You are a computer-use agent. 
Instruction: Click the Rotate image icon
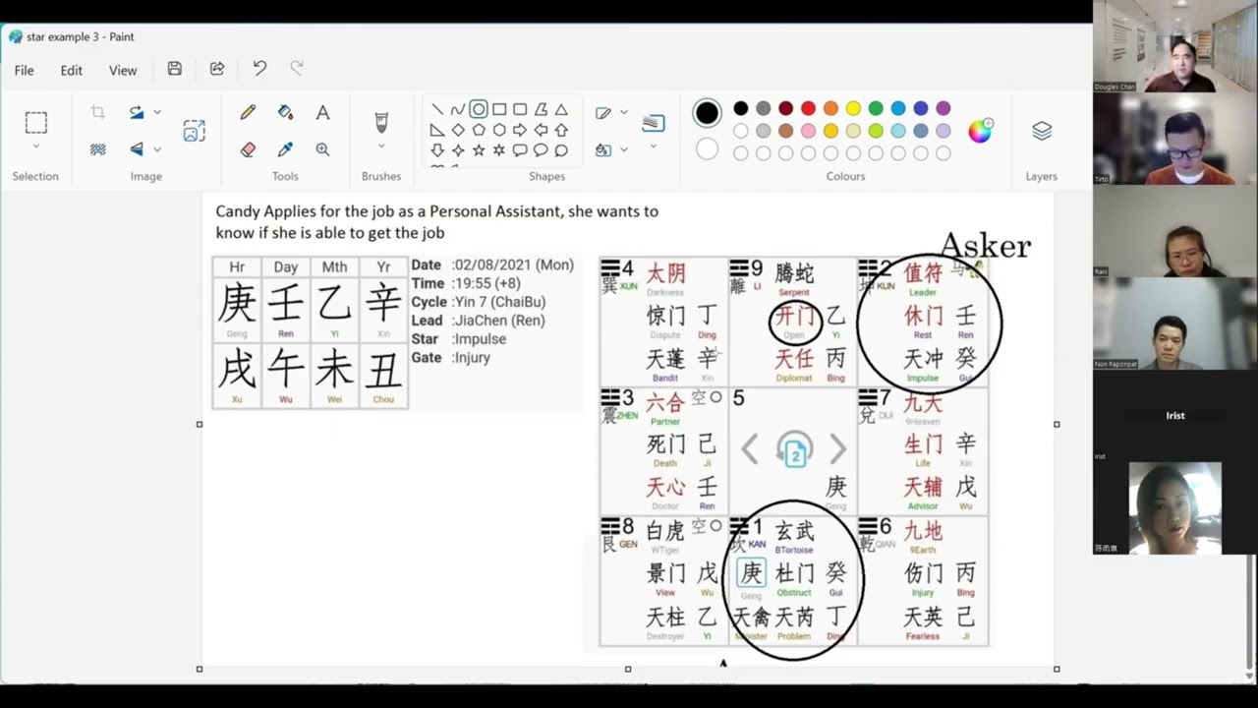click(x=137, y=113)
